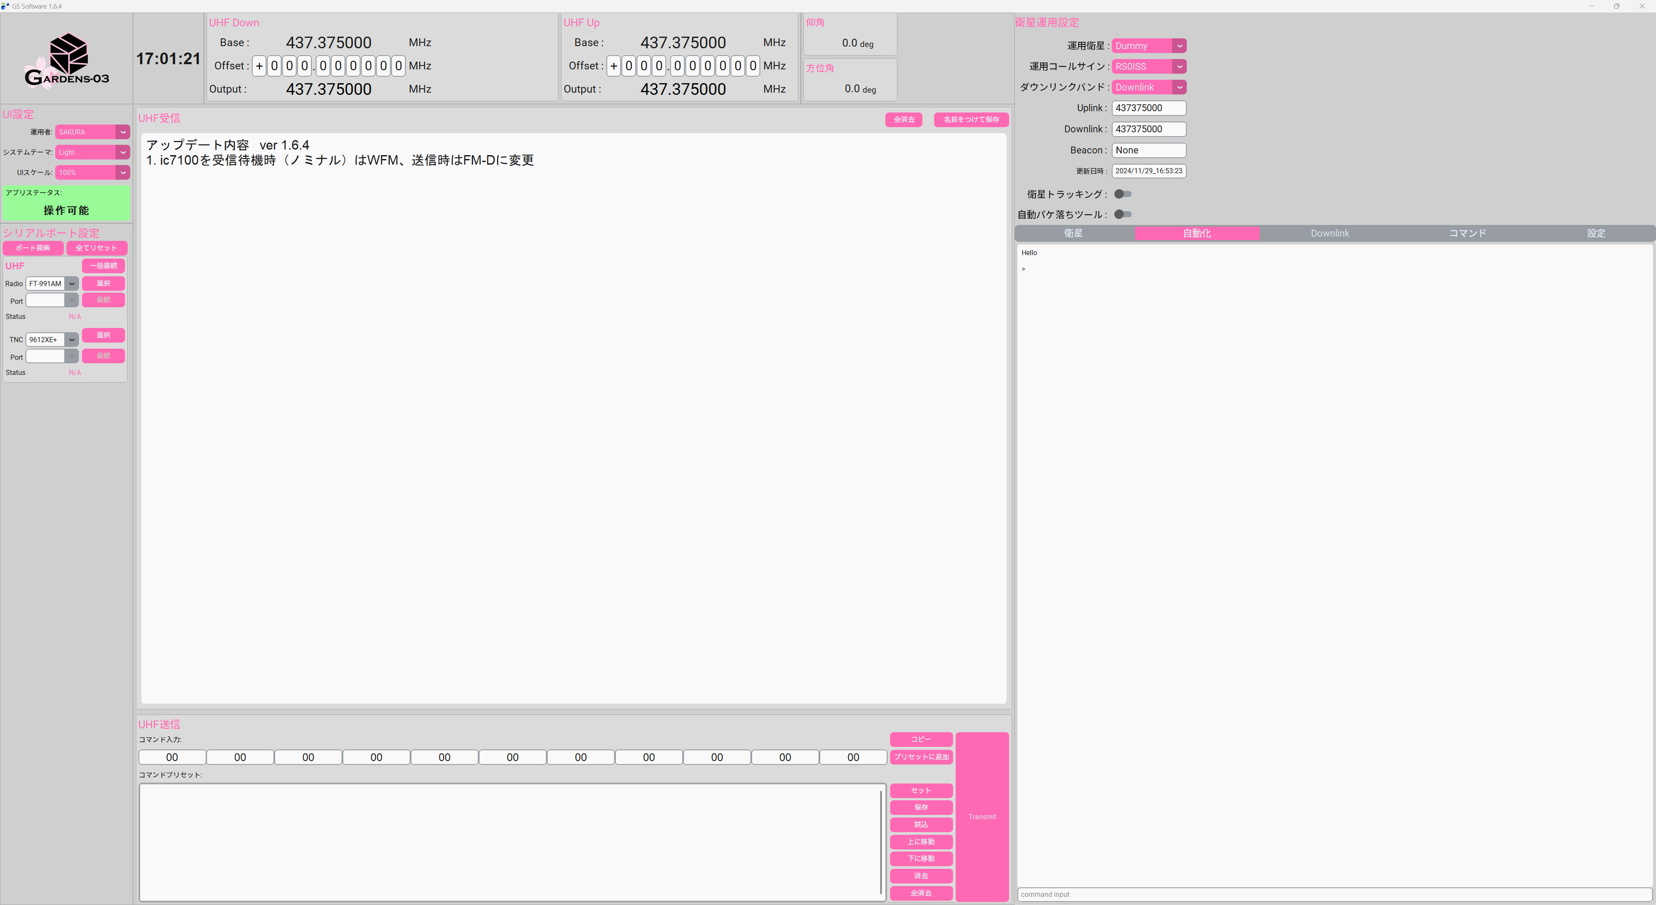Click the command input field at bottom right
This screenshot has height=905, width=1656.
pyautogui.click(x=1331, y=894)
